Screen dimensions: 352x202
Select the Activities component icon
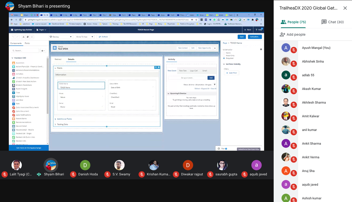pyautogui.click(x=13, y=74)
